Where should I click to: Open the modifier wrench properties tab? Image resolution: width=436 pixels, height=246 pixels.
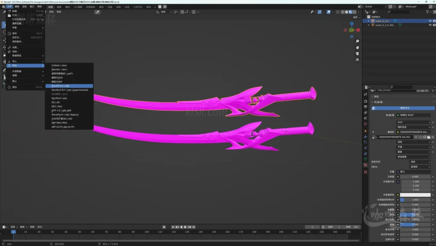(x=365, y=137)
